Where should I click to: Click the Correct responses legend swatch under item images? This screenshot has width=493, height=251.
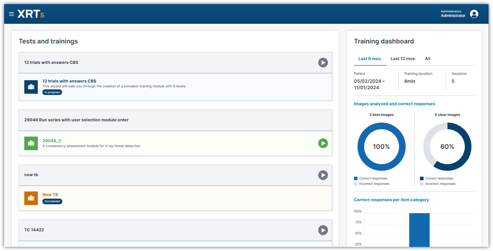click(356, 178)
